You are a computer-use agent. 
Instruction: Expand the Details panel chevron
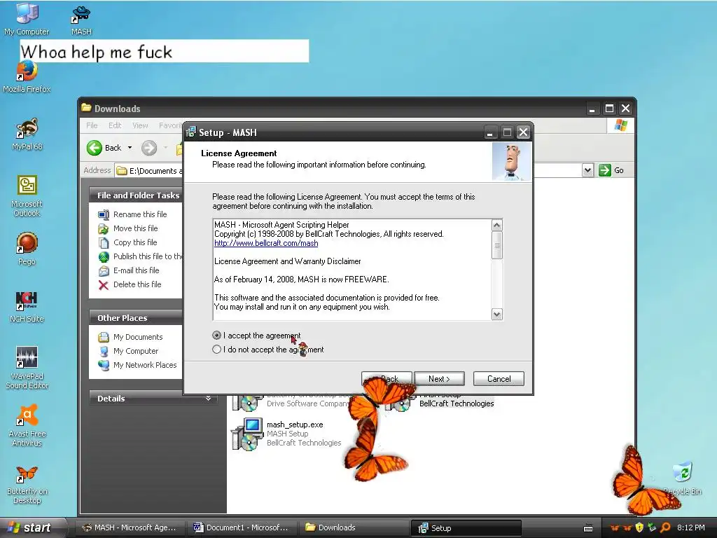(208, 399)
